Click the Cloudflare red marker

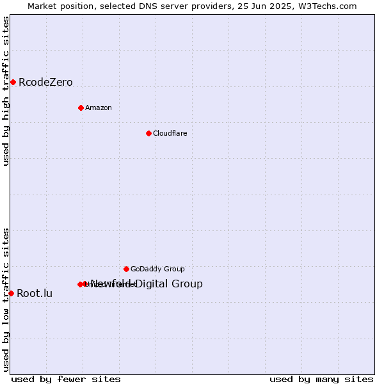click(x=148, y=134)
